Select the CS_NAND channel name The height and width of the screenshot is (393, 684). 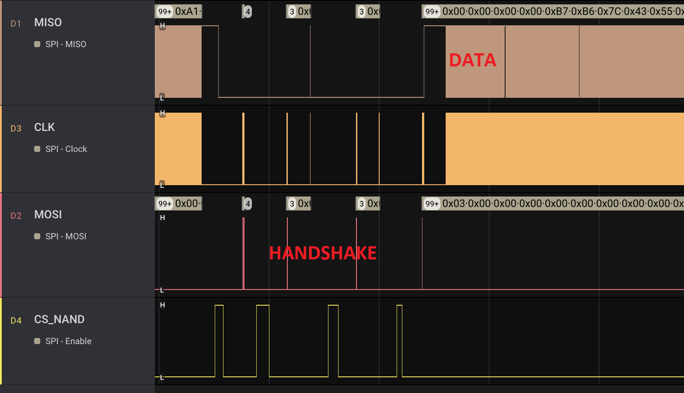[59, 320]
